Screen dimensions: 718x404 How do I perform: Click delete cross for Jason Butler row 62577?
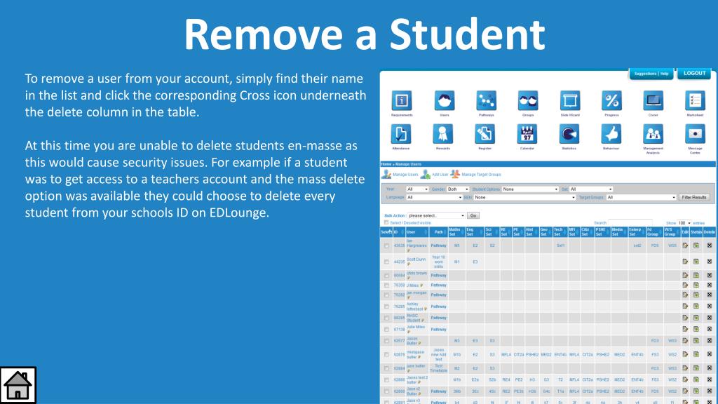click(x=710, y=341)
